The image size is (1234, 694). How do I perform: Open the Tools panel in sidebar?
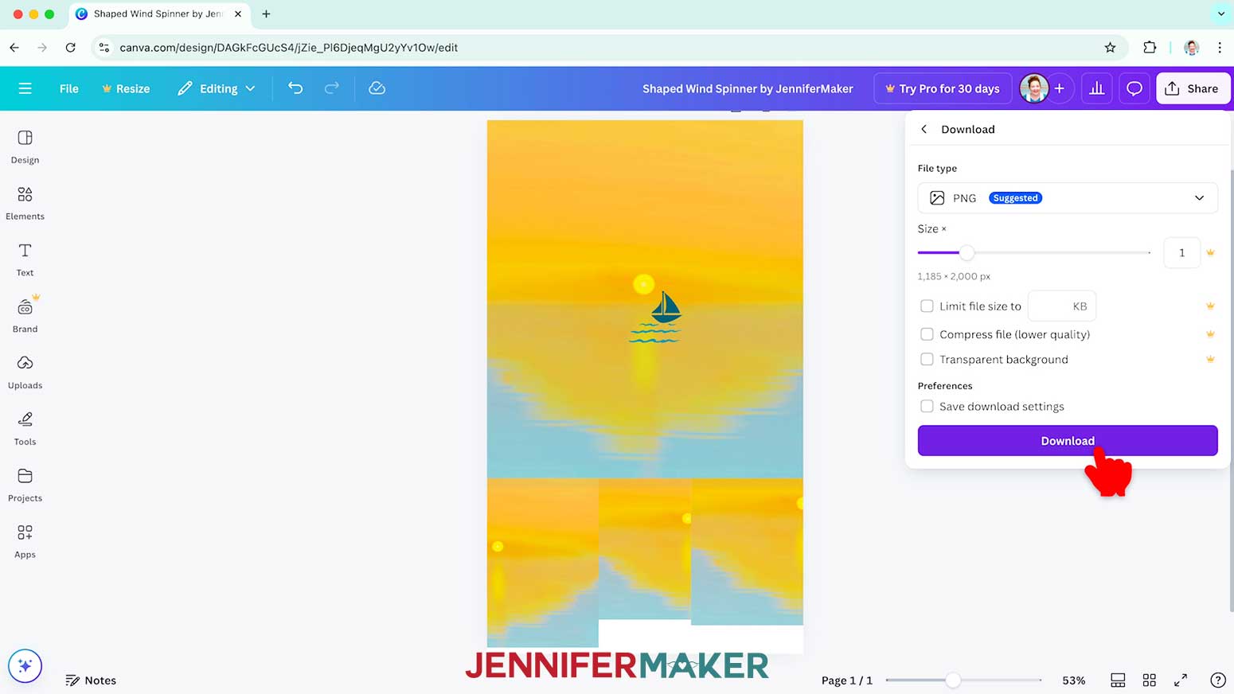25,429
